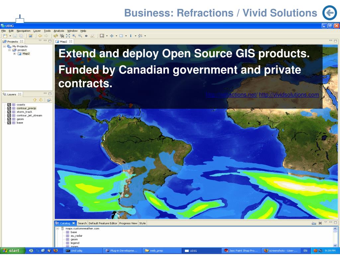
Task: Toggle the geom layer checkbox
Action: pos(9,119)
